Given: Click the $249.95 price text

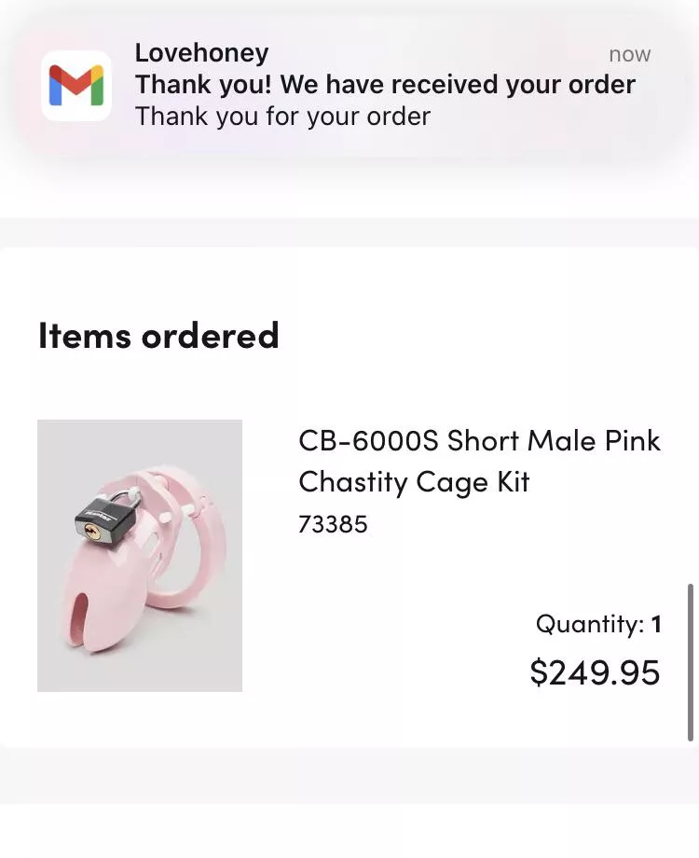Looking at the screenshot, I should (x=594, y=671).
